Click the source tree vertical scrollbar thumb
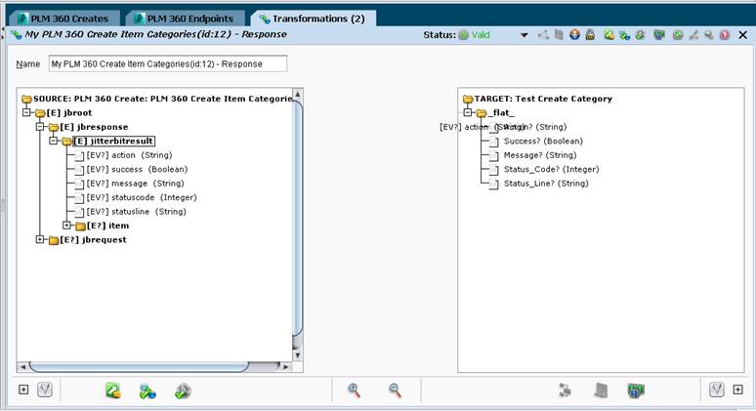Viewport: 756px width, 411px height. 298,219
